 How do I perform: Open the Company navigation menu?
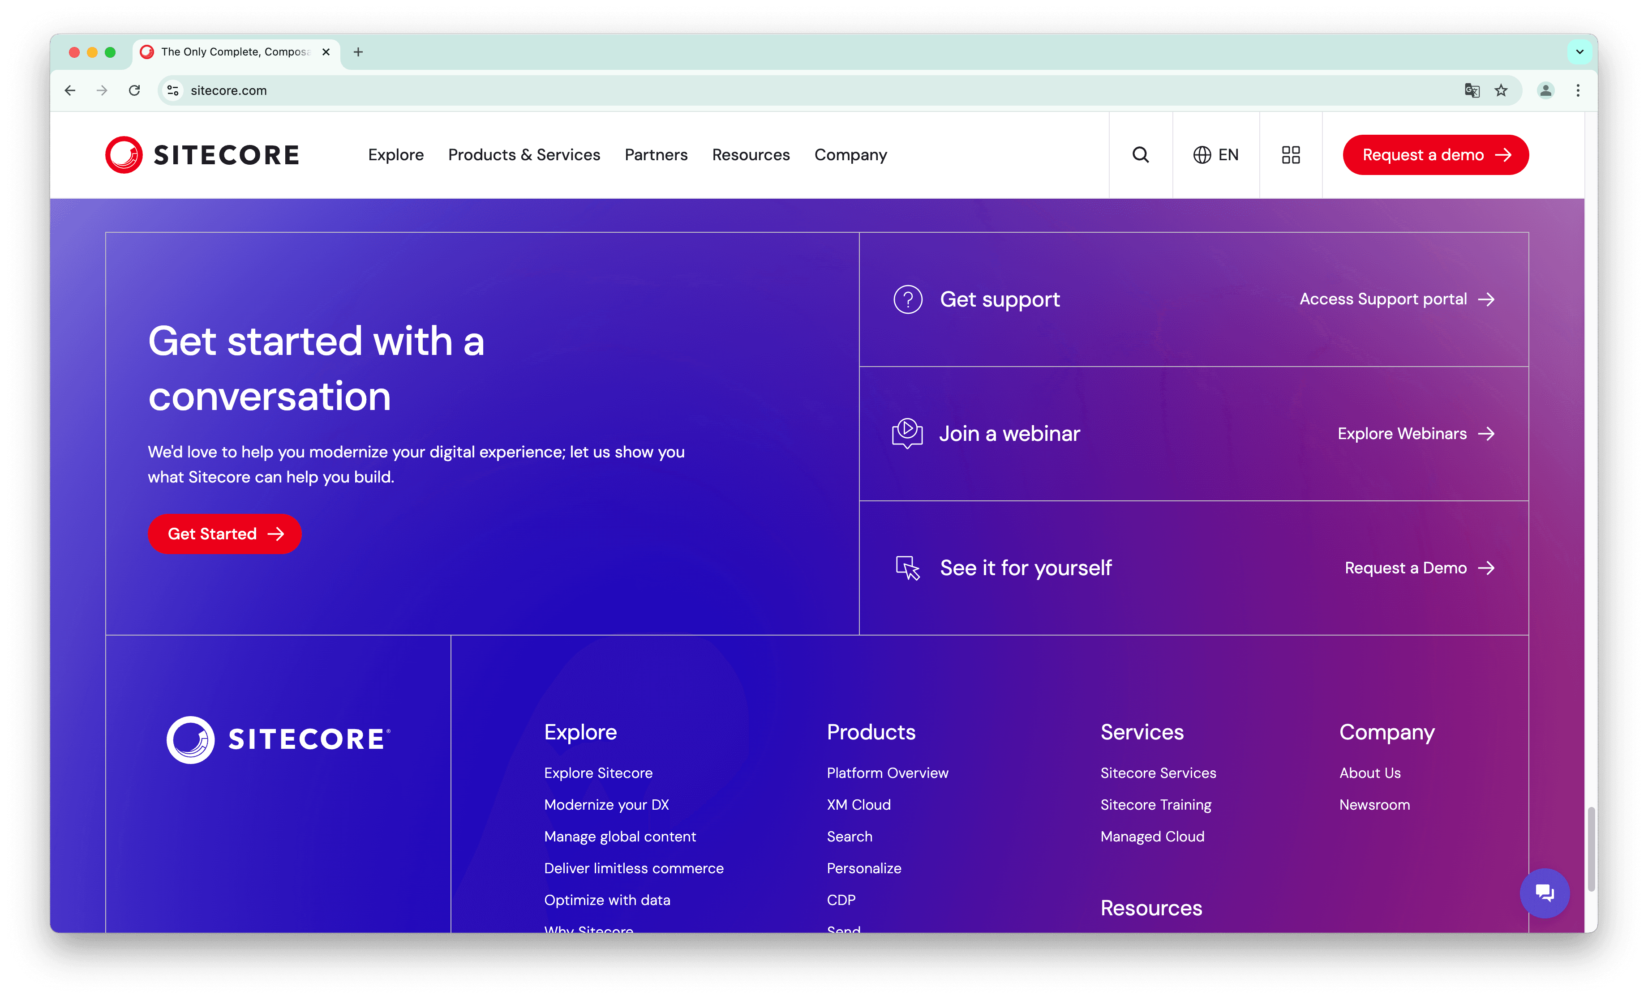850,155
